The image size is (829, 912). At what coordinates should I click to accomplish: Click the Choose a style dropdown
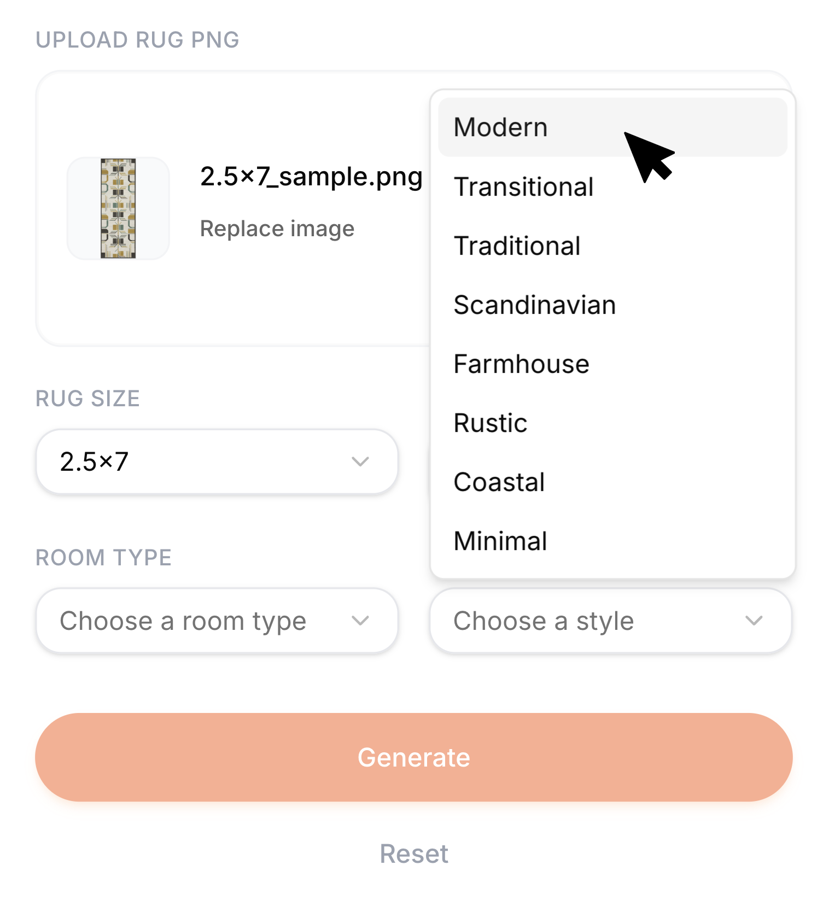[610, 621]
